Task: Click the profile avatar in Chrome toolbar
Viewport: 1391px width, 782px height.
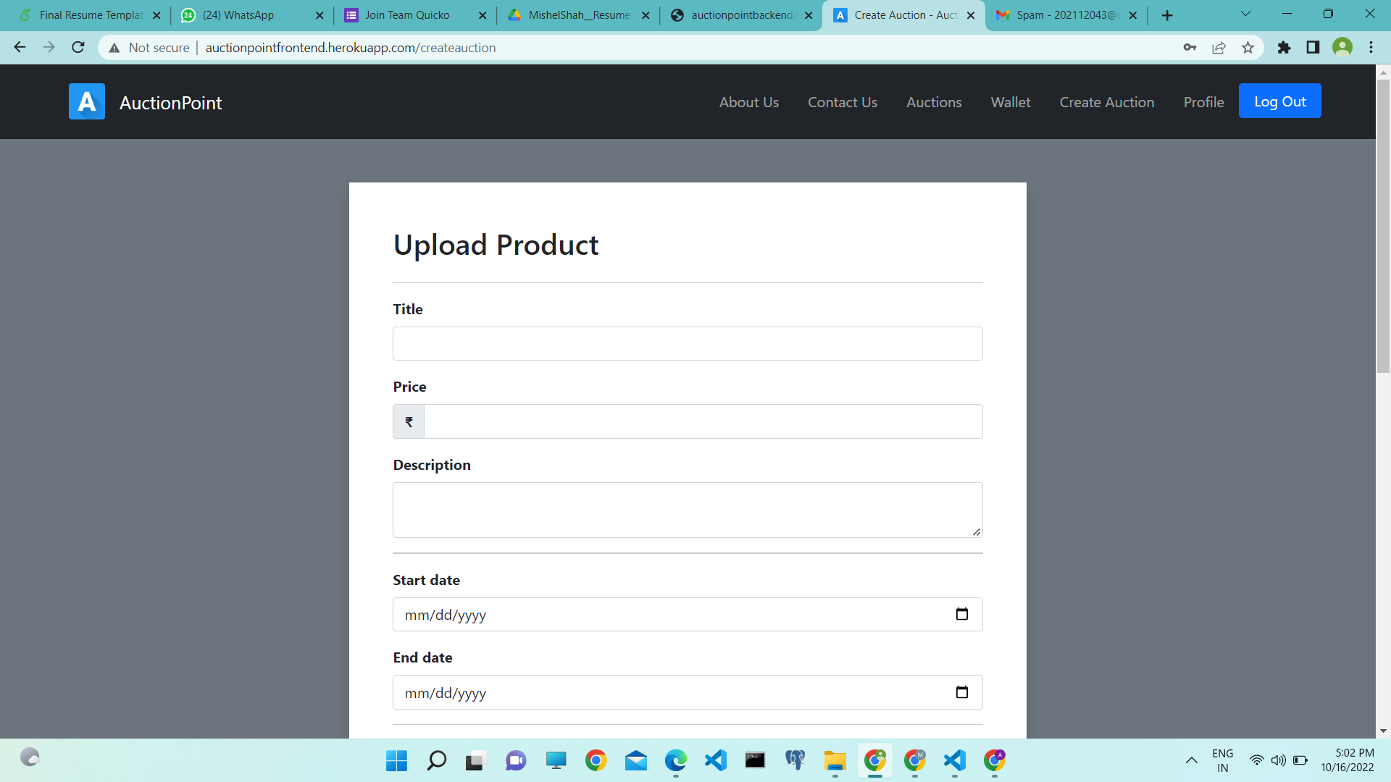Action: (x=1342, y=47)
